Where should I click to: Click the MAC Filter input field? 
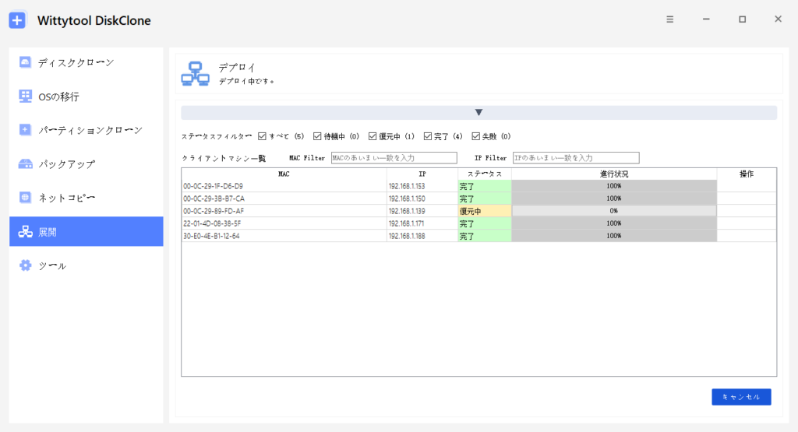(x=394, y=158)
